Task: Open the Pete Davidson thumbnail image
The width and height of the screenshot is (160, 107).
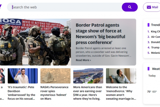Action: pyautogui.click(x=23, y=76)
